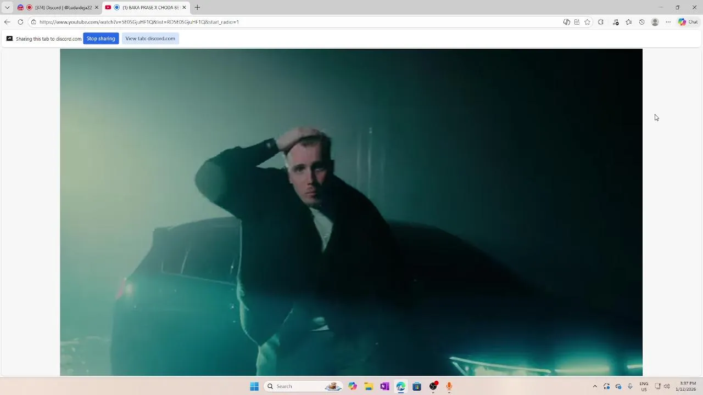Switch to the Discord tab
Screen dimensions: 703x395
(x=58, y=8)
